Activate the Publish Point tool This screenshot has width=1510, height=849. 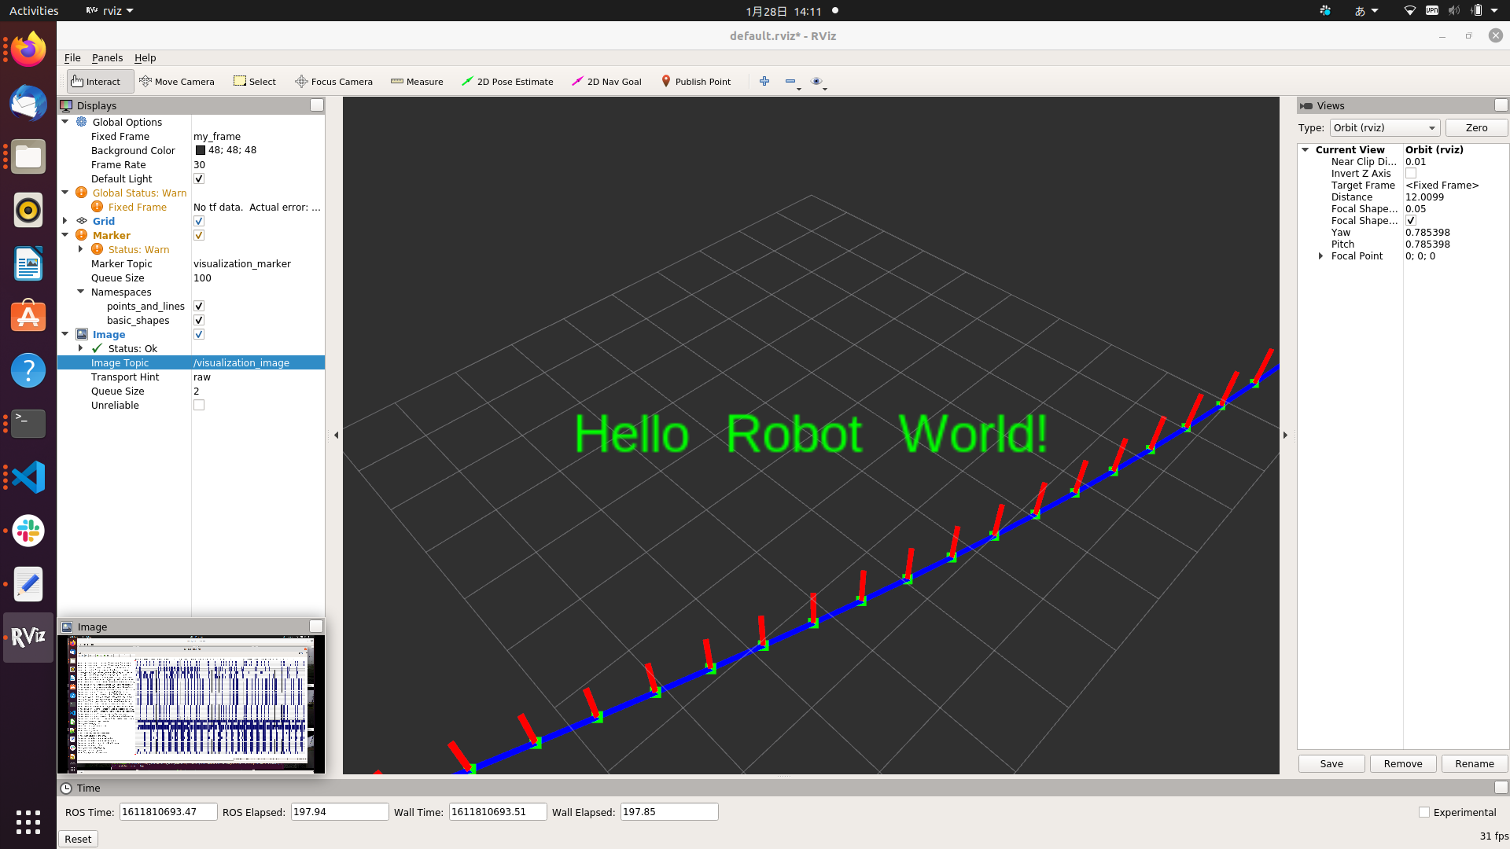click(x=696, y=82)
